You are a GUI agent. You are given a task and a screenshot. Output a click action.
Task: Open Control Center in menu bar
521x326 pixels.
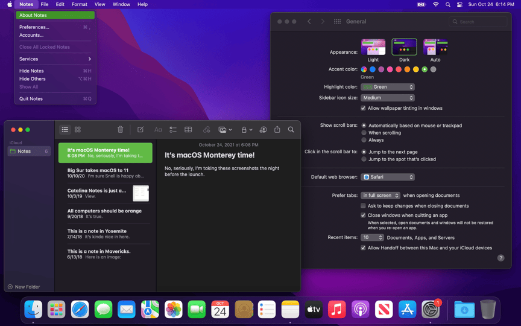[459, 4]
